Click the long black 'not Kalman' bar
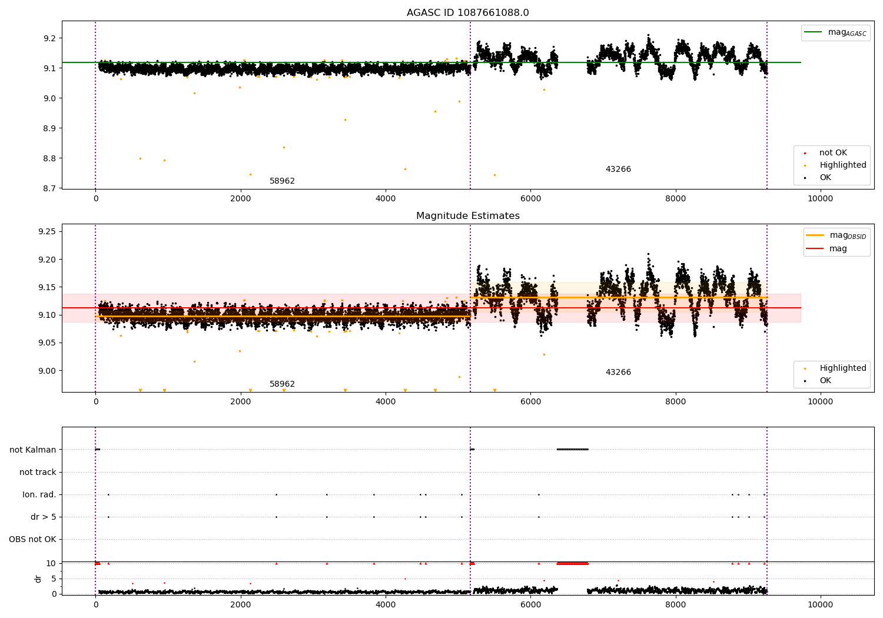This screenshot has height=618, width=883. tap(572, 450)
